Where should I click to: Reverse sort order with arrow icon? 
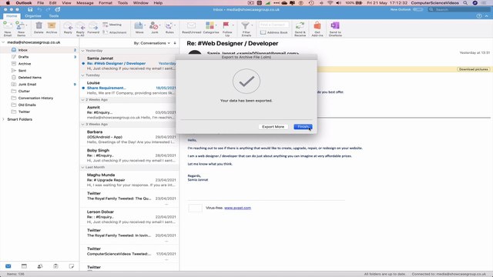[x=175, y=43]
